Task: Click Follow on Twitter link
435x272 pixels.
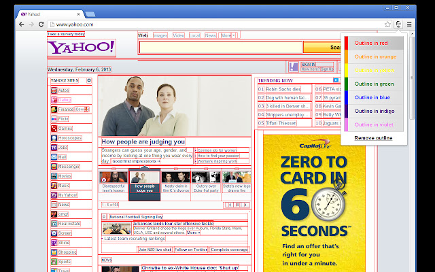Action: (190, 250)
